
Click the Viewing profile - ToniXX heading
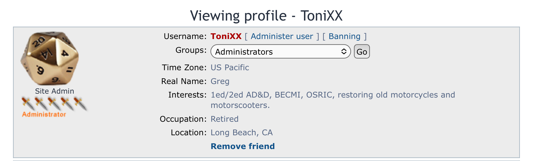pyautogui.click(x=266, y=16)
